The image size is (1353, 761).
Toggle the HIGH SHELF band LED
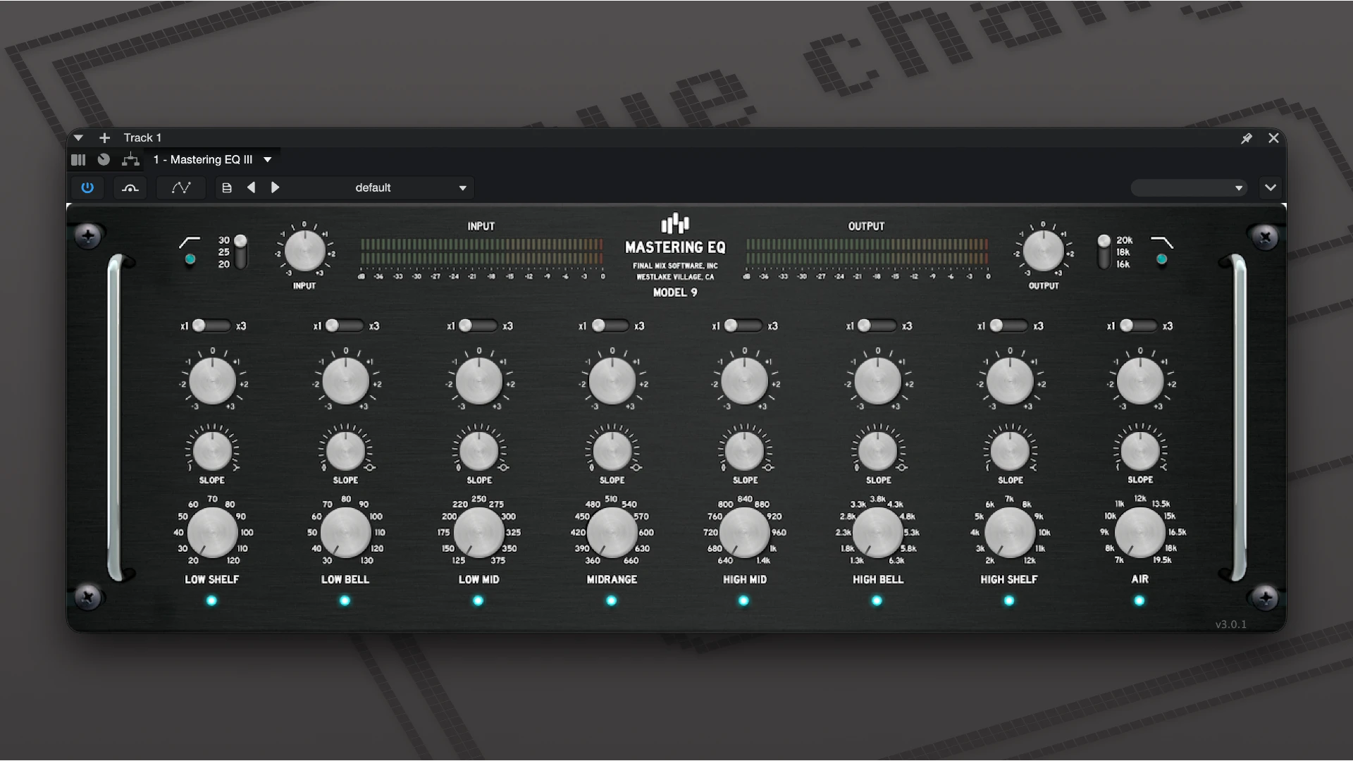click(1009, 600)
